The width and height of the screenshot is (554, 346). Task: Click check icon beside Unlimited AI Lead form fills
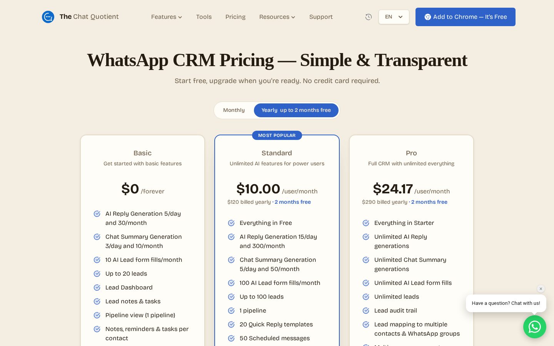pyautogui.click(x=366, y=283)
